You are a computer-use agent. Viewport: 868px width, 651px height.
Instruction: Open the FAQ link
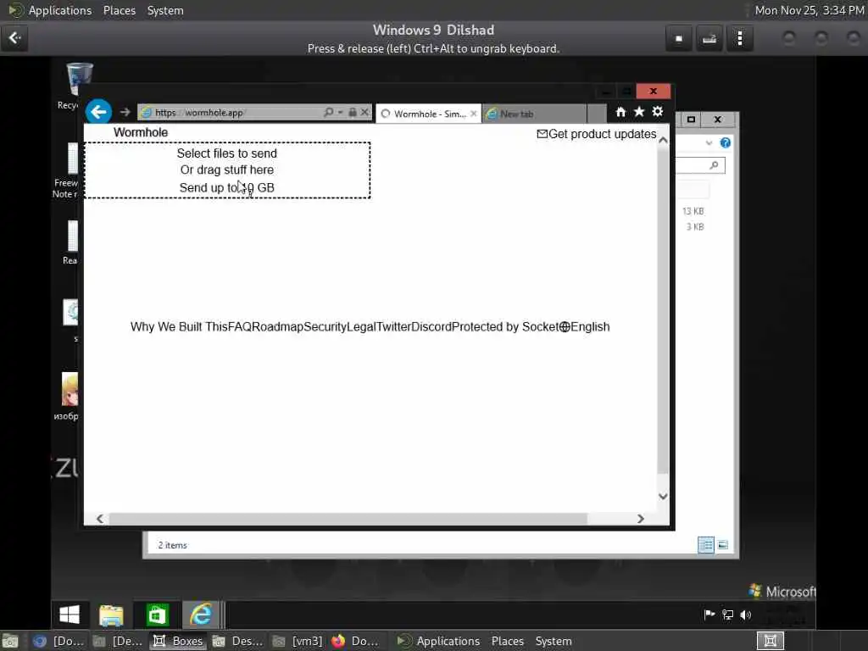240,326
